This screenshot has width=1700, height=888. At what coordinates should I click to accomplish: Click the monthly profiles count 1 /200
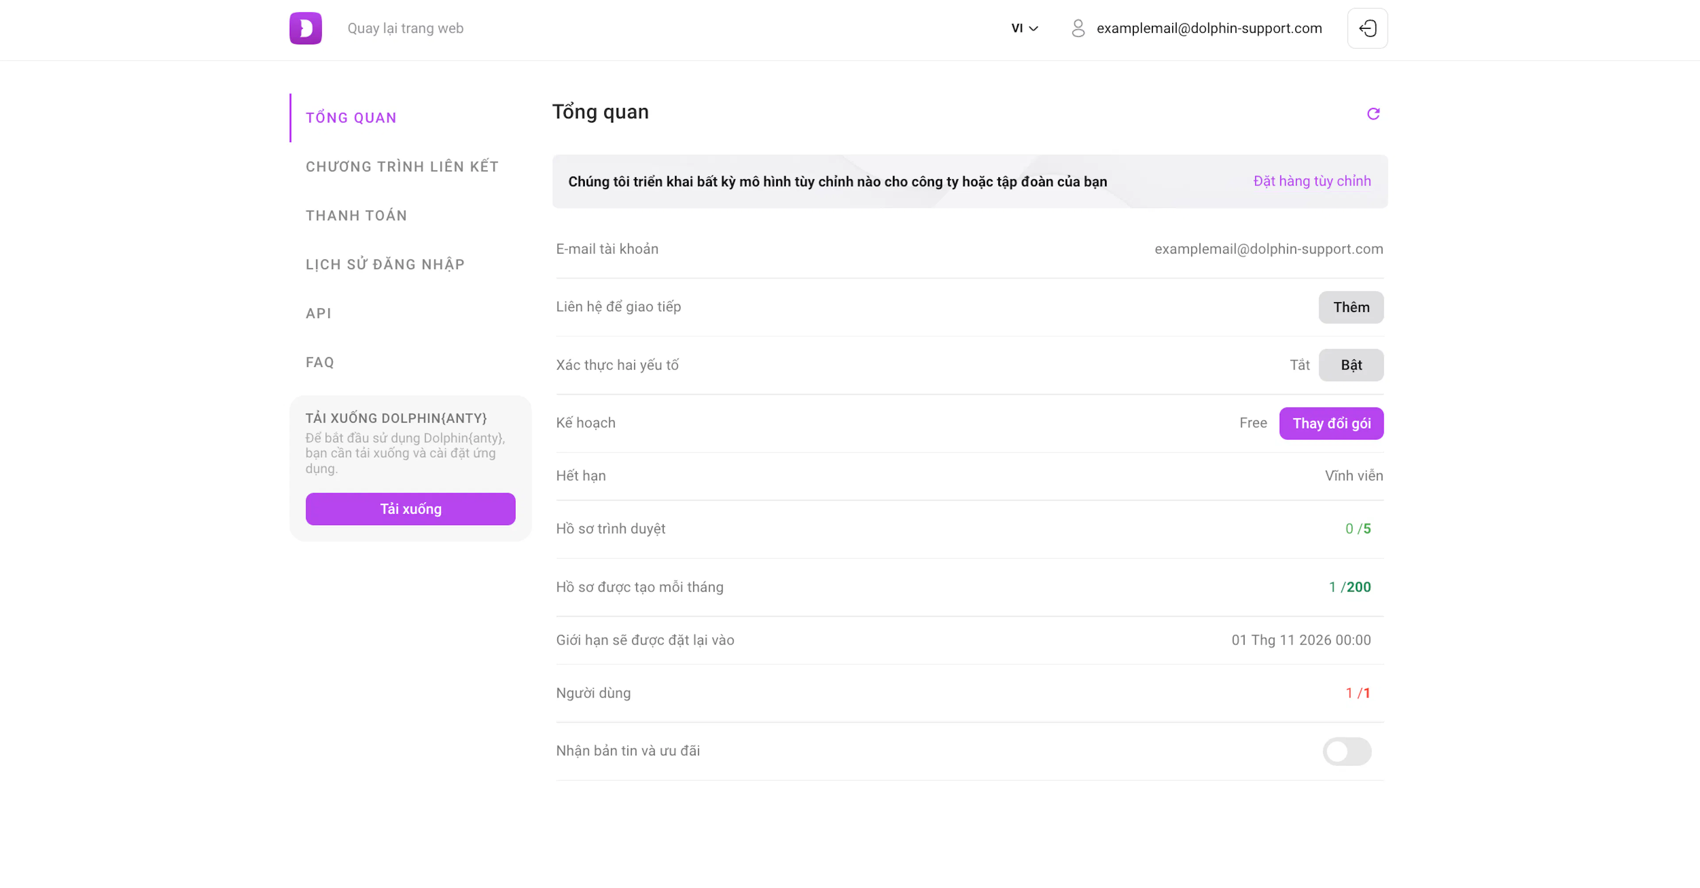click(1349, 587)
